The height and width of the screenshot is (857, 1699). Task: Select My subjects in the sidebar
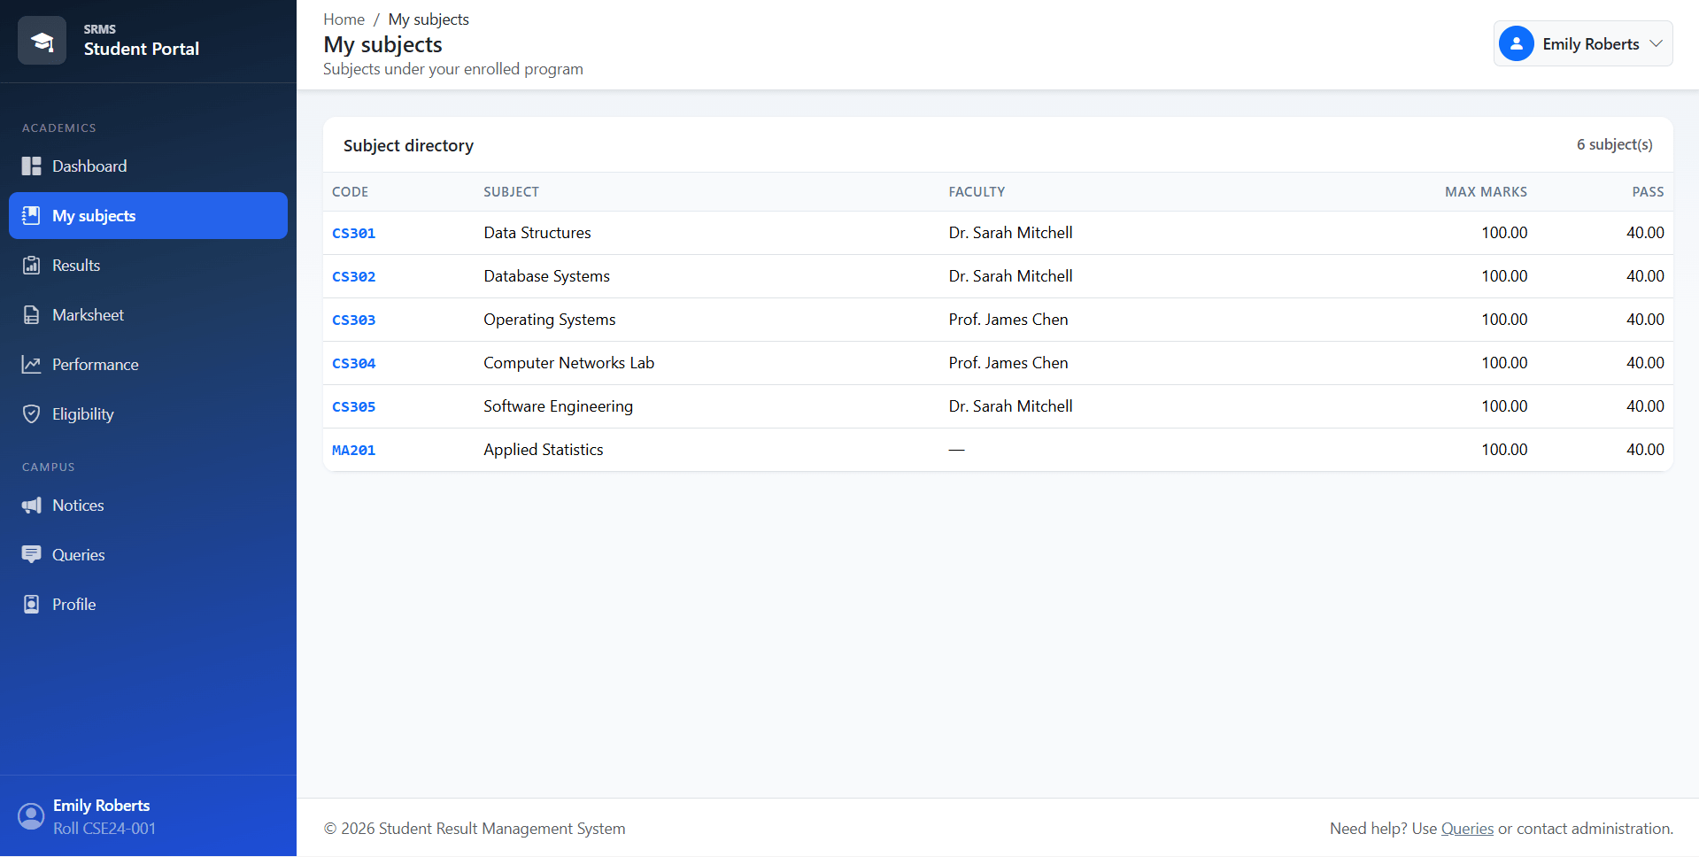(x=148, y=216)
